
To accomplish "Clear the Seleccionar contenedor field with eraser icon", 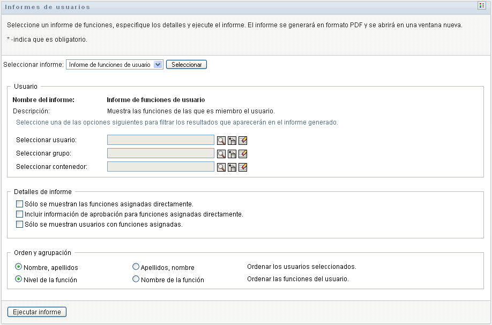I will 243,167.
